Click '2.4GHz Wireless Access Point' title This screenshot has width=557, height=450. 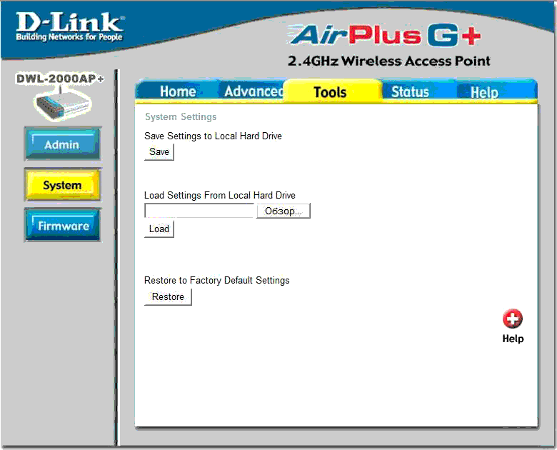point(388,61)
